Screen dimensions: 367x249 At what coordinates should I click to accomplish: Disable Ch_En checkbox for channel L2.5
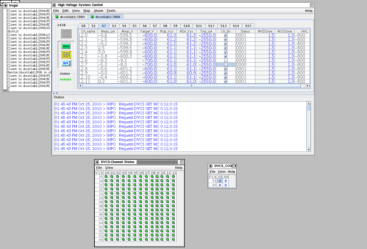(x=226, y=56)
